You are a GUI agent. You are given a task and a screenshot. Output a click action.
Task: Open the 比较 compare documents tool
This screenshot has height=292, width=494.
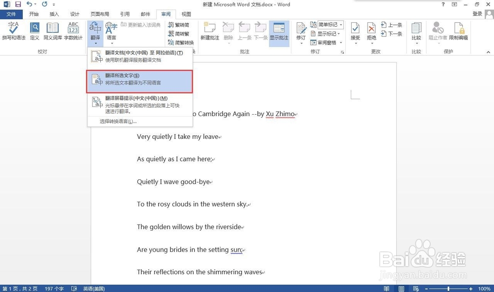click(416, 30)
